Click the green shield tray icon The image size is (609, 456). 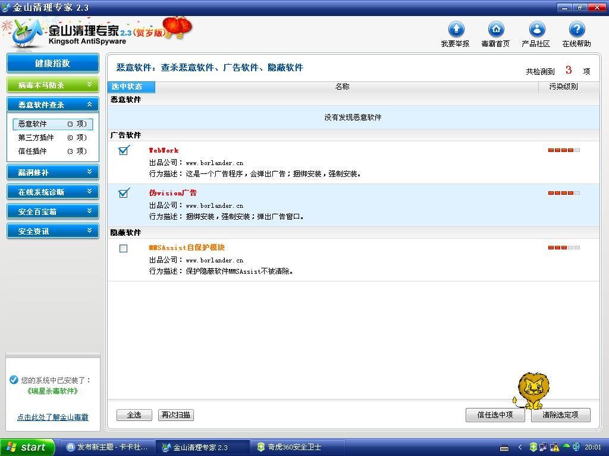pos(533,448)
